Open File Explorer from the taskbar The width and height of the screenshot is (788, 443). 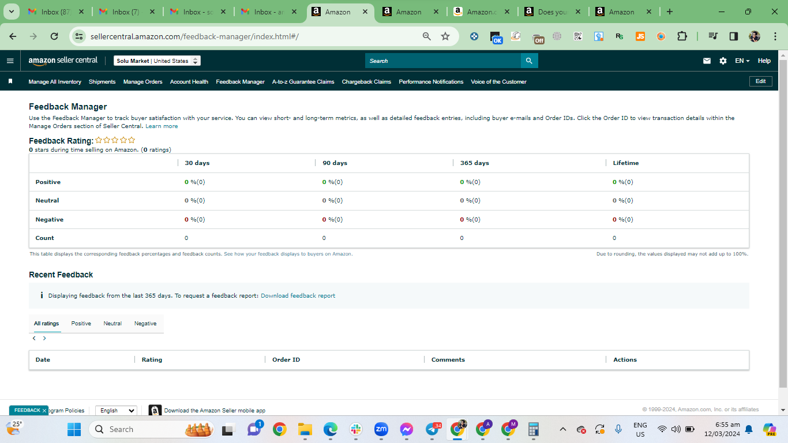point(305,429)
